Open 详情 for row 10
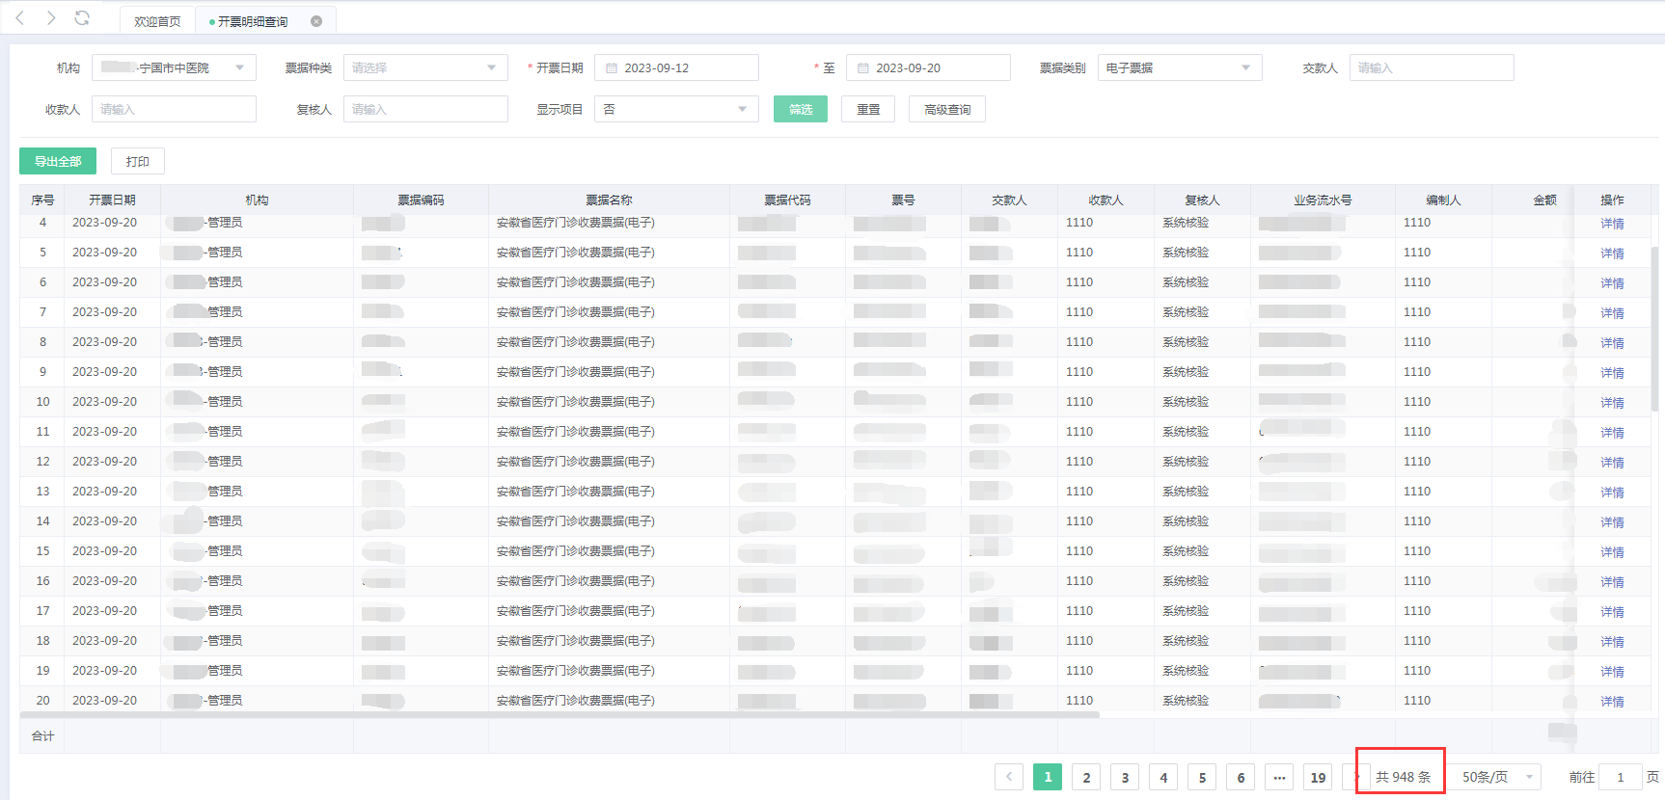1665x800 pixels. [1612, 403]
